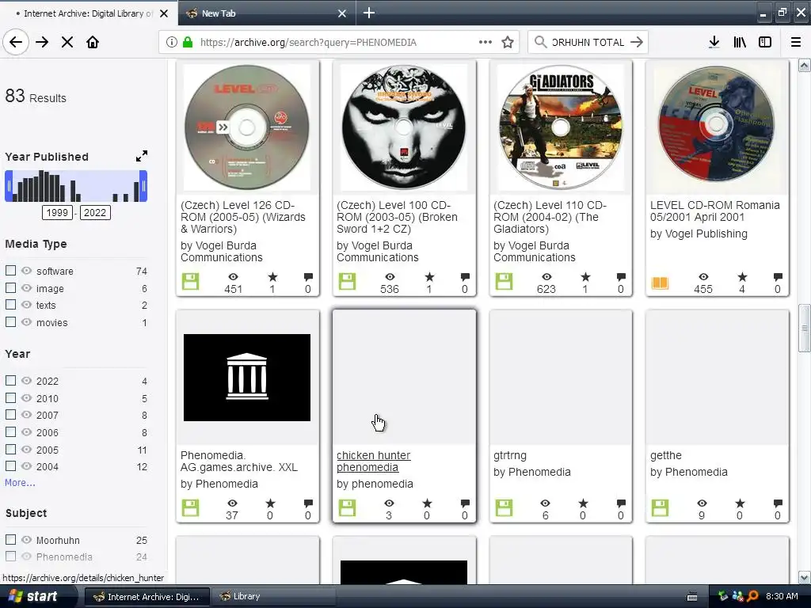
Task: Check the movies media type box
Action: [x=10, y=321]
